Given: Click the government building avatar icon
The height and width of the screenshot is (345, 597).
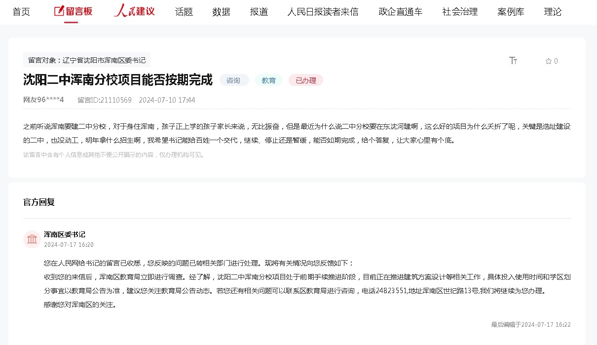Looking at the screenshot, I should [x=32, y=239].
